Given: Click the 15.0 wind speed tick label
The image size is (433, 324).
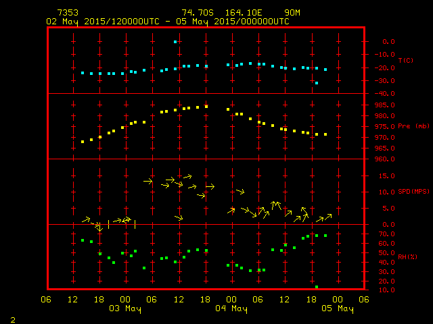Looking at the screenshot, I should pos(385,175).
